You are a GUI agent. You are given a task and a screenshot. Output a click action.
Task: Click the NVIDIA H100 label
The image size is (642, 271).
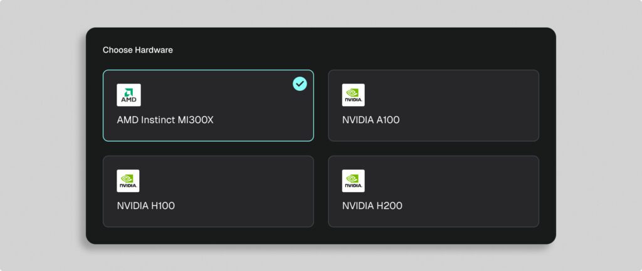[x=145, y=206]
